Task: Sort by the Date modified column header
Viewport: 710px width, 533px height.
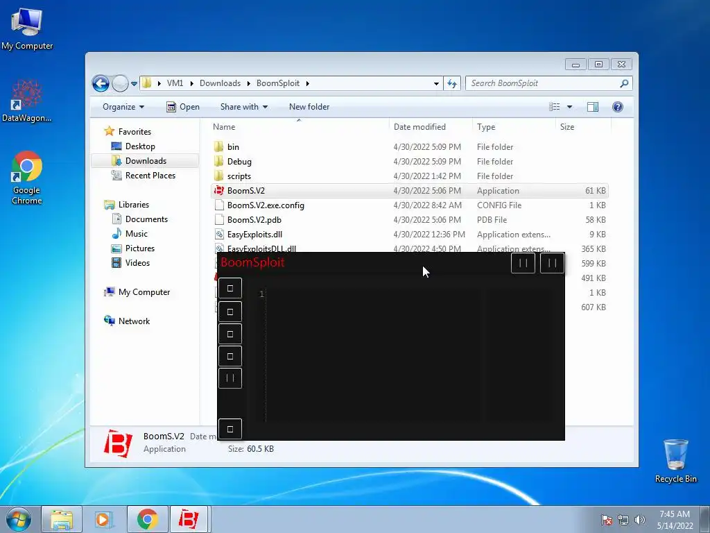Action: pyautogui.click(x=430, y=127)
